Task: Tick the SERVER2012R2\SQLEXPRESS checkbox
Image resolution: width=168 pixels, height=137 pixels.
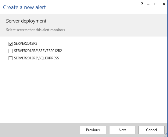Action: (10, 58)
